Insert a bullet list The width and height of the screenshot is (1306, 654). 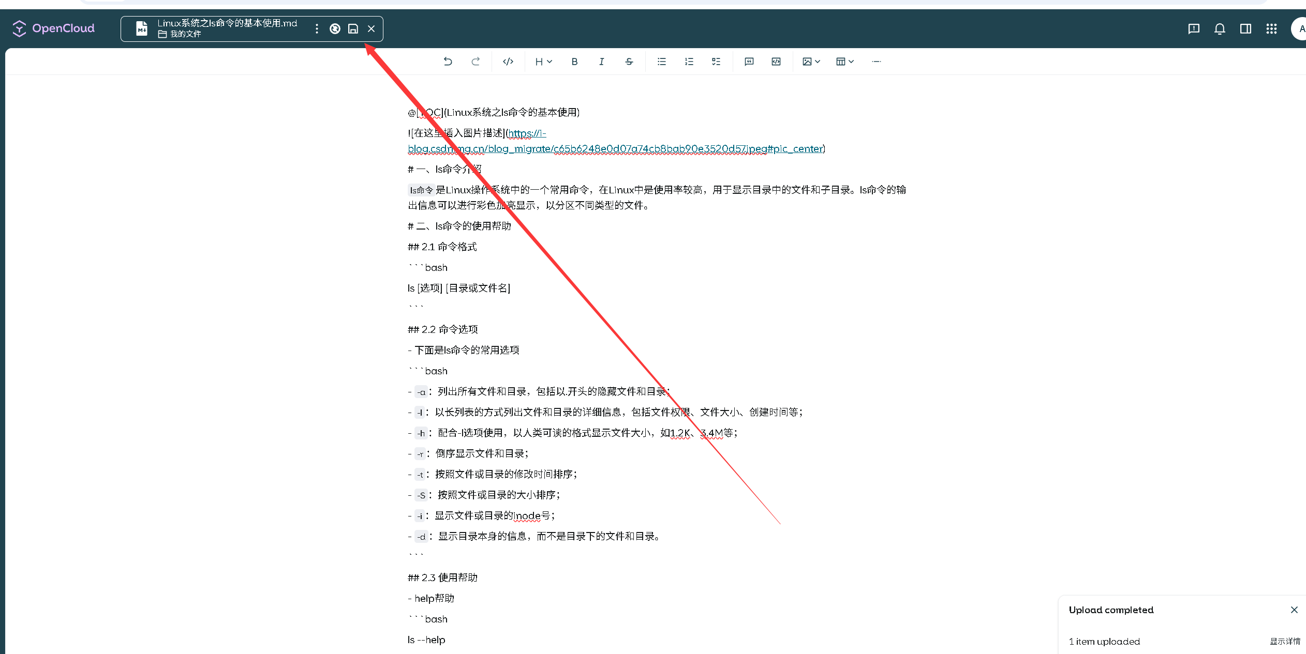pyautogui.click(x=661, y=62)
